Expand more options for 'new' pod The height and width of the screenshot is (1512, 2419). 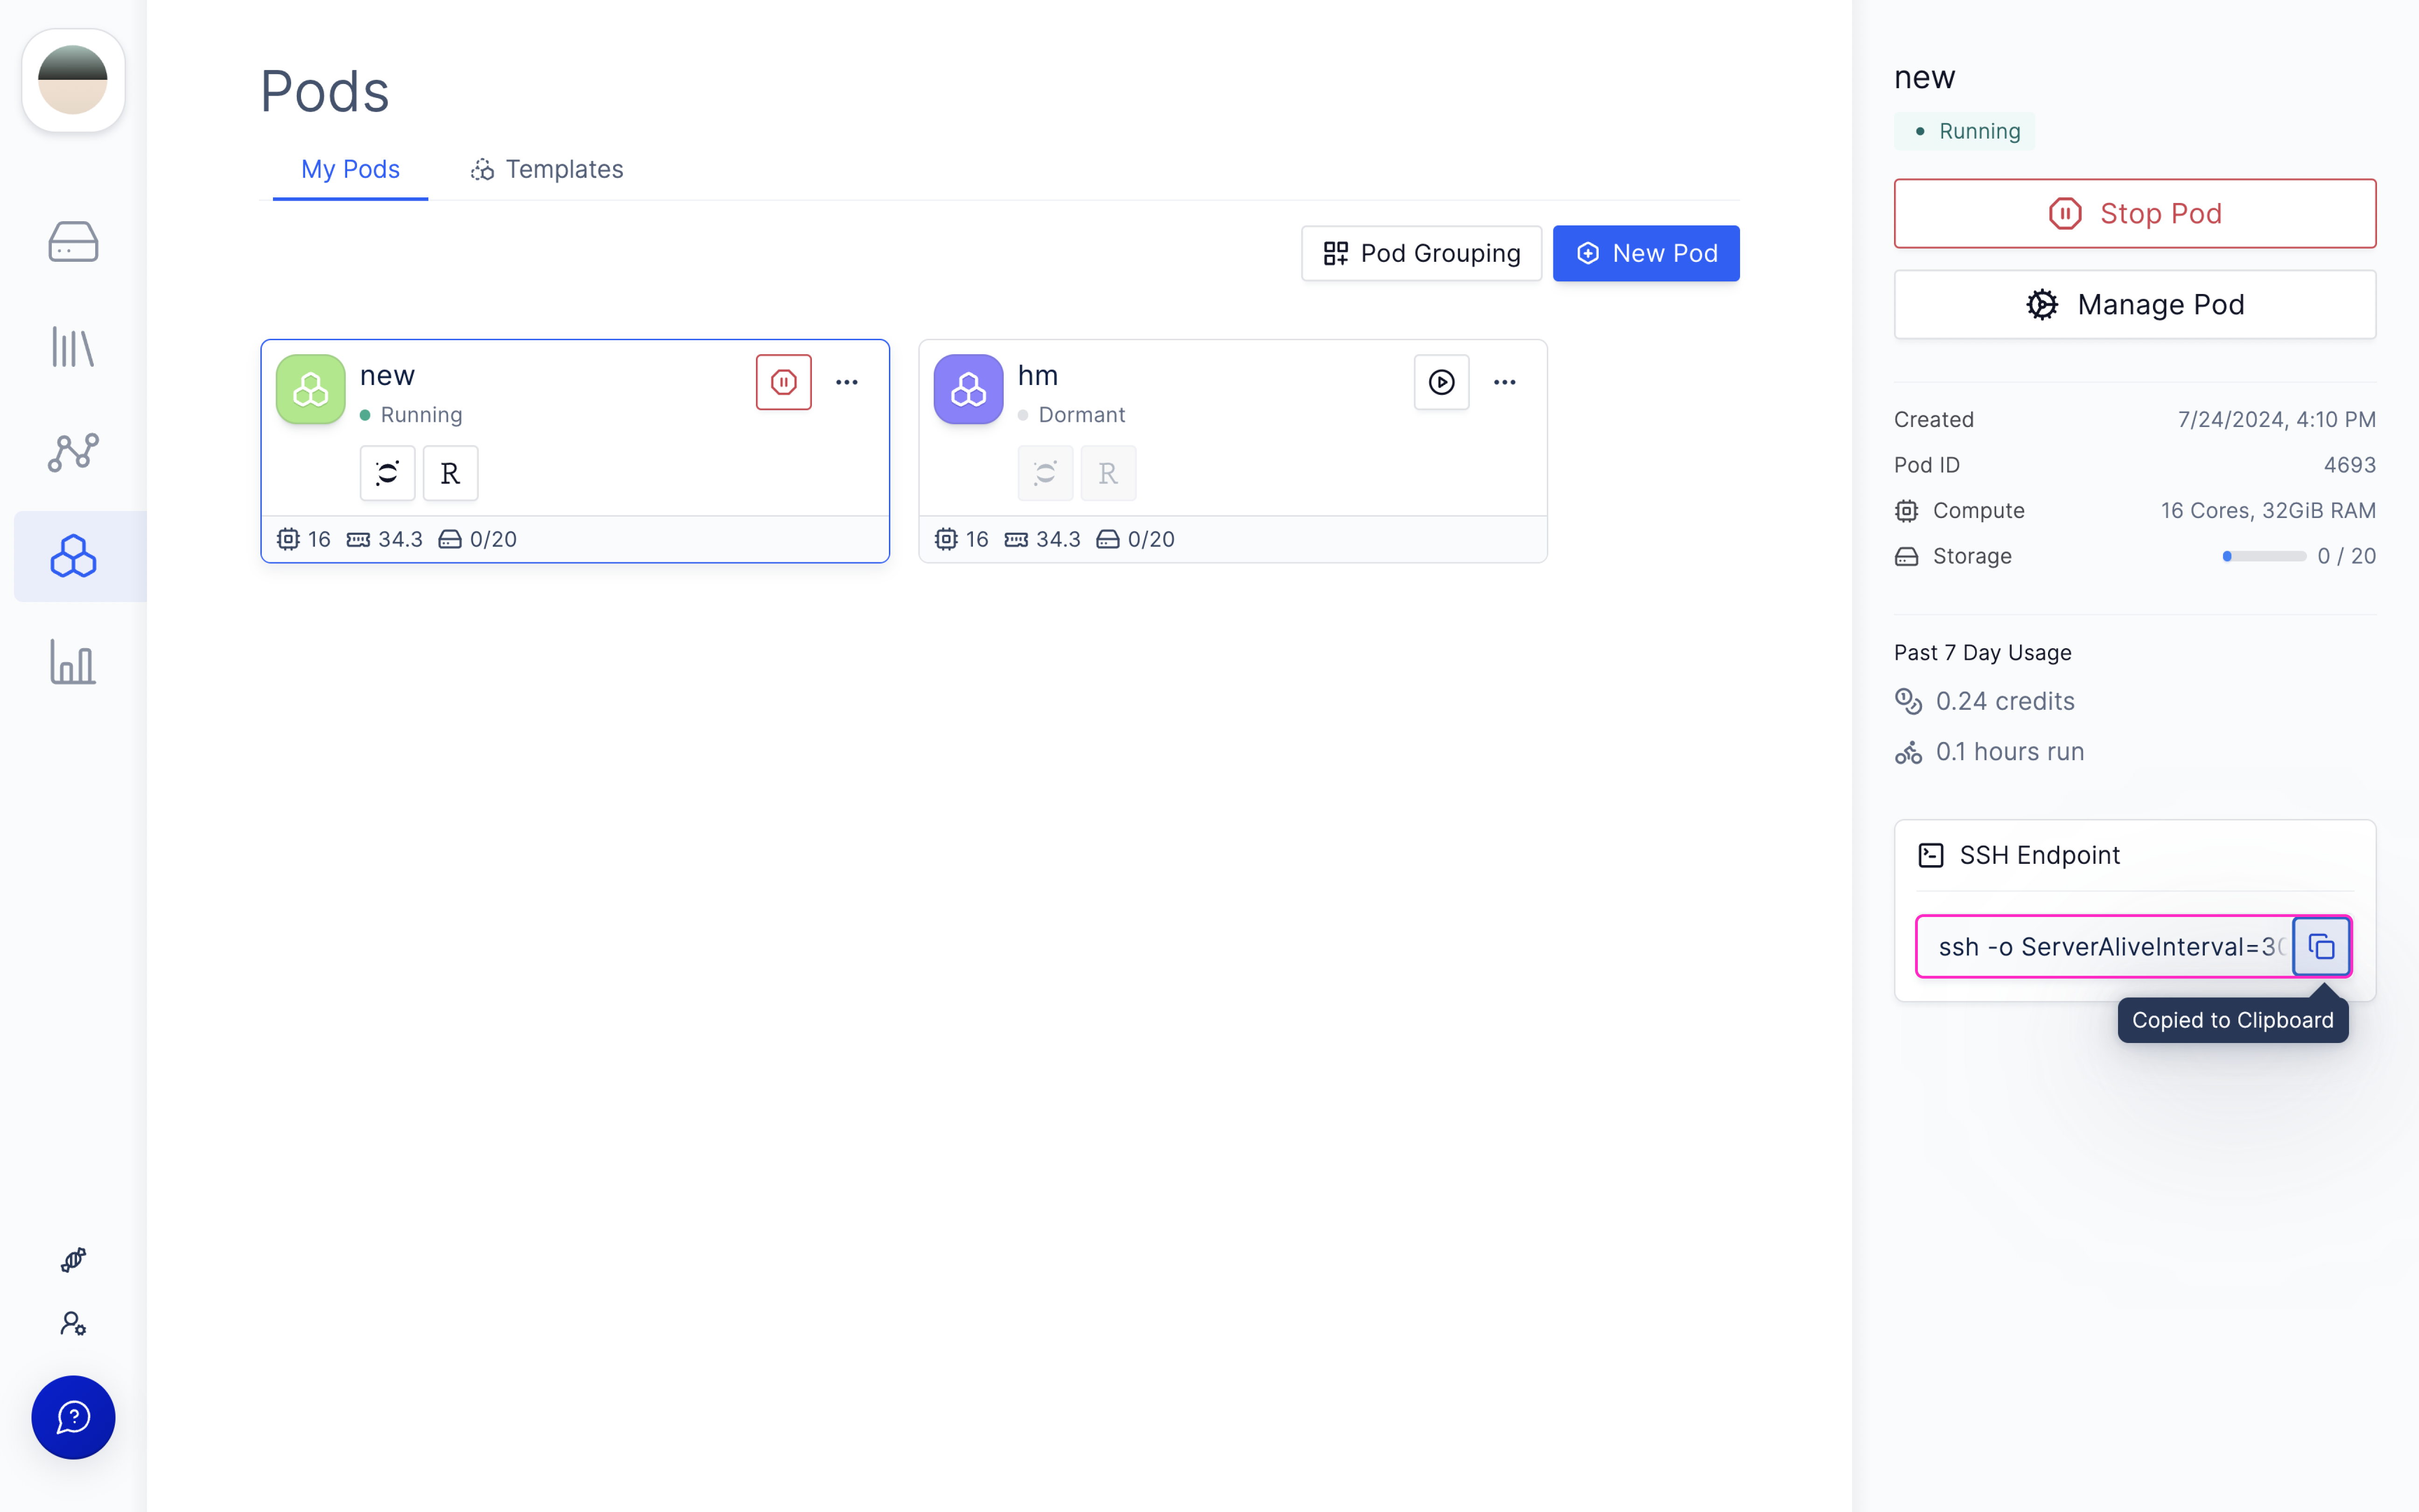coord(846,382)
